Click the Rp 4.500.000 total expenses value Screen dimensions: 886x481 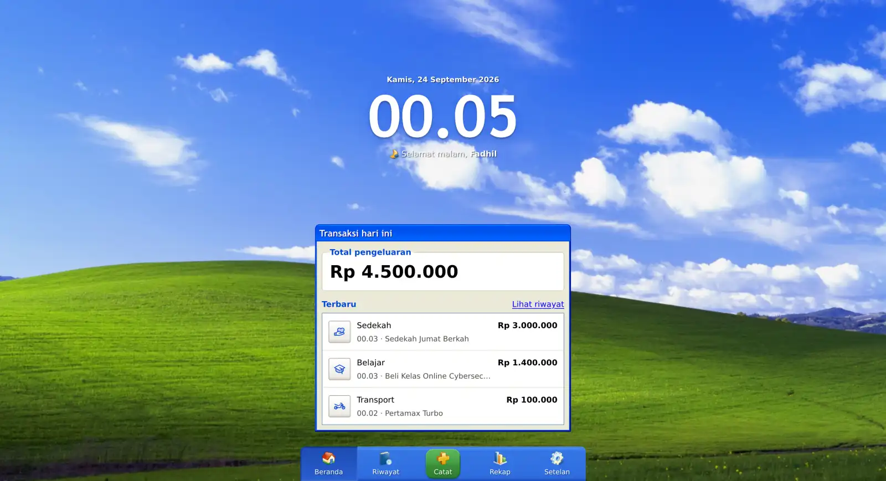point(394,272)
